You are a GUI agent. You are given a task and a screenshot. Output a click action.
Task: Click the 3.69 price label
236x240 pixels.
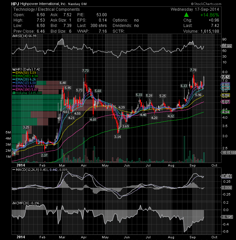pyautogui.click(x=125, y=126)
